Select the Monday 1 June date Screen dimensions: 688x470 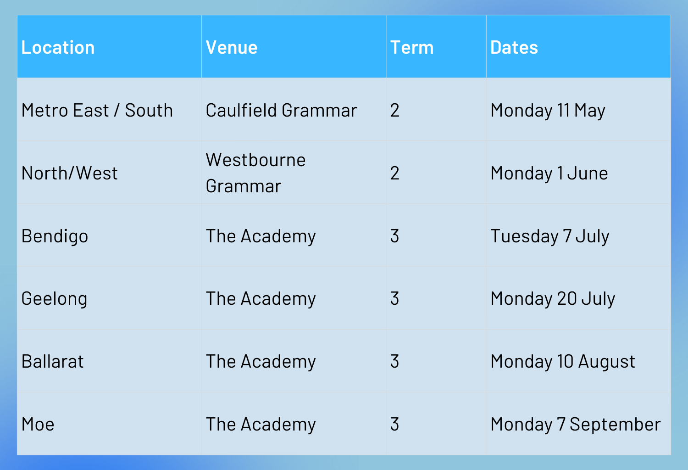(549, 173)
